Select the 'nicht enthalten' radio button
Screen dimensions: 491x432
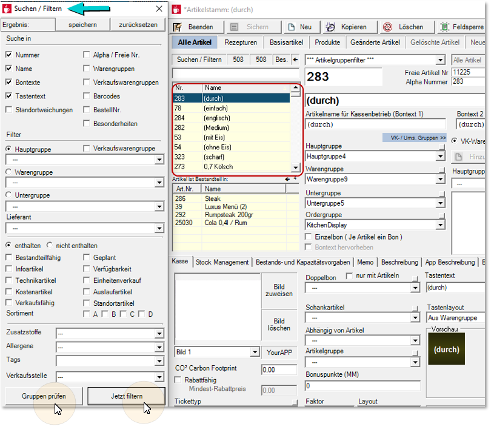(x=50, y=245)
